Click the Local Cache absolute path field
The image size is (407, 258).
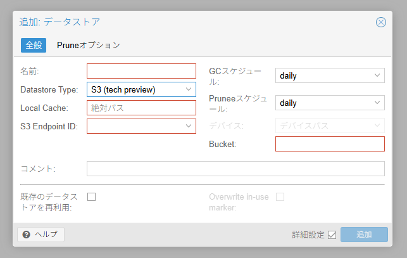[x=141, y=108]
